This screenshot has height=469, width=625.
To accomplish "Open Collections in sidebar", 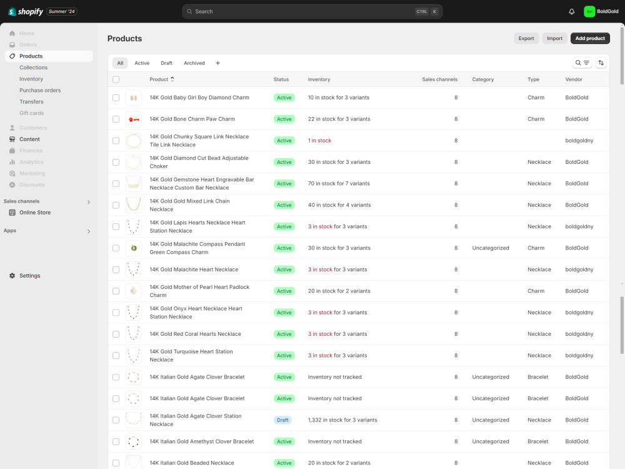I will tap(34, 68).
